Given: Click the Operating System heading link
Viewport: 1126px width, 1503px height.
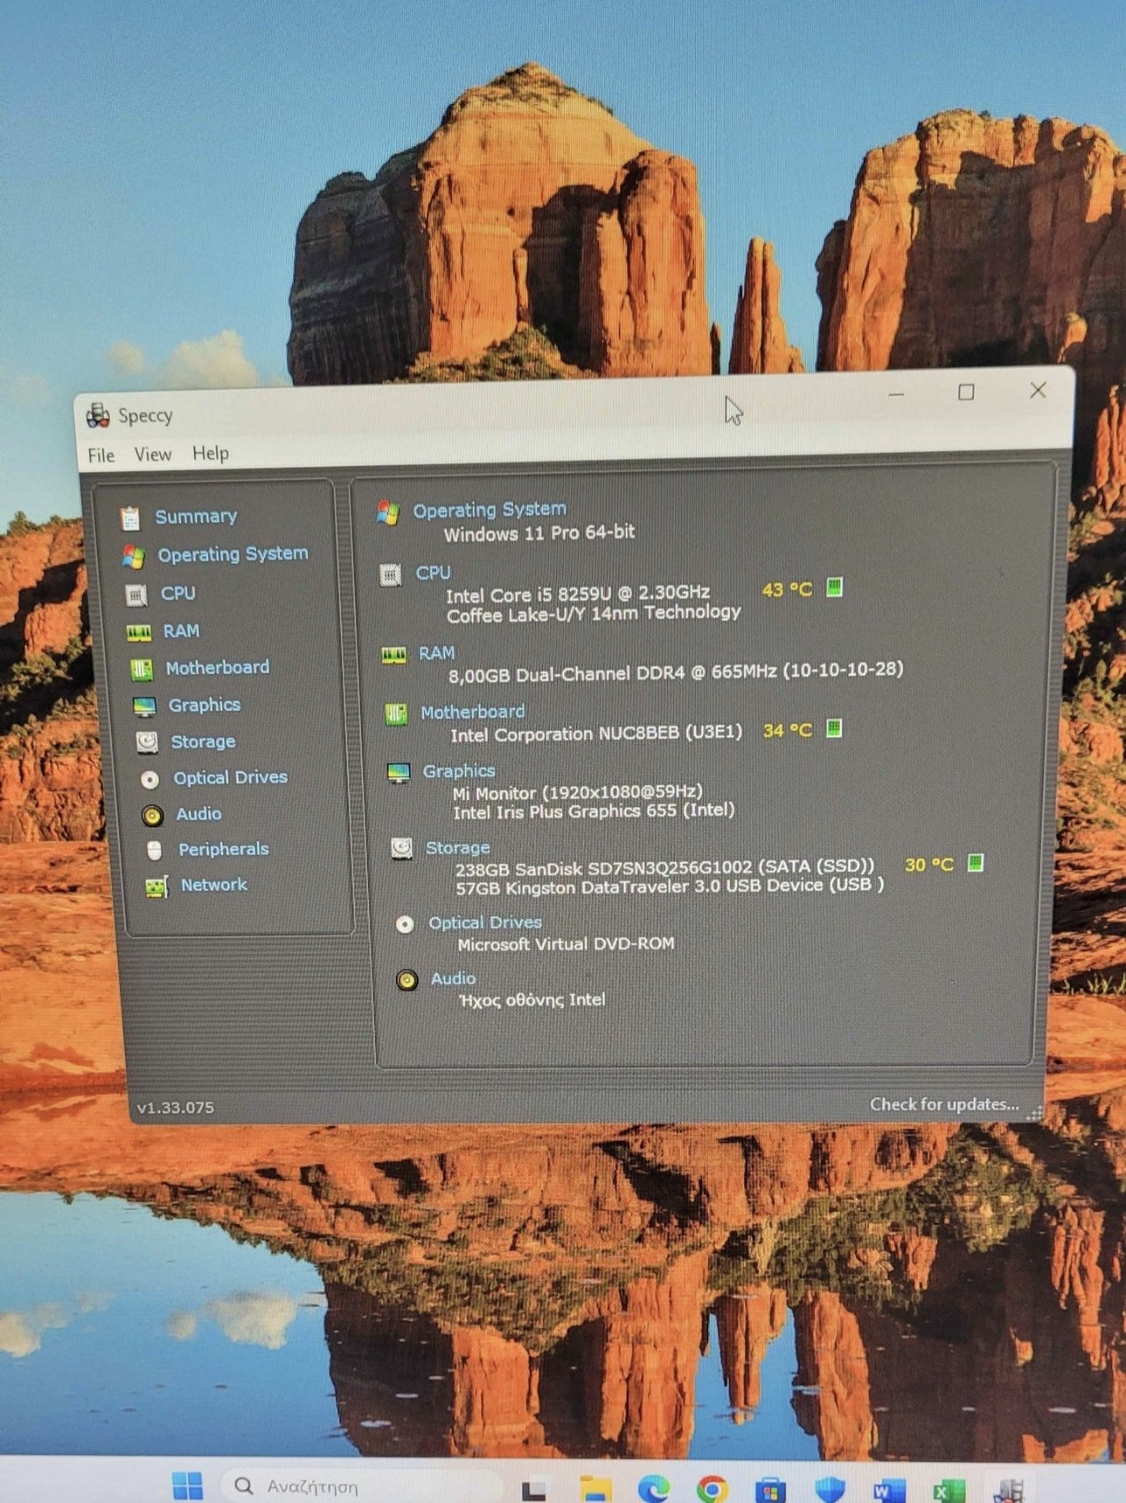Looking at the screenshot, I should (489, 510).
